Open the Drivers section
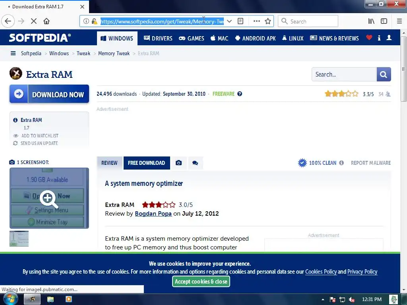 pos(158,39)
